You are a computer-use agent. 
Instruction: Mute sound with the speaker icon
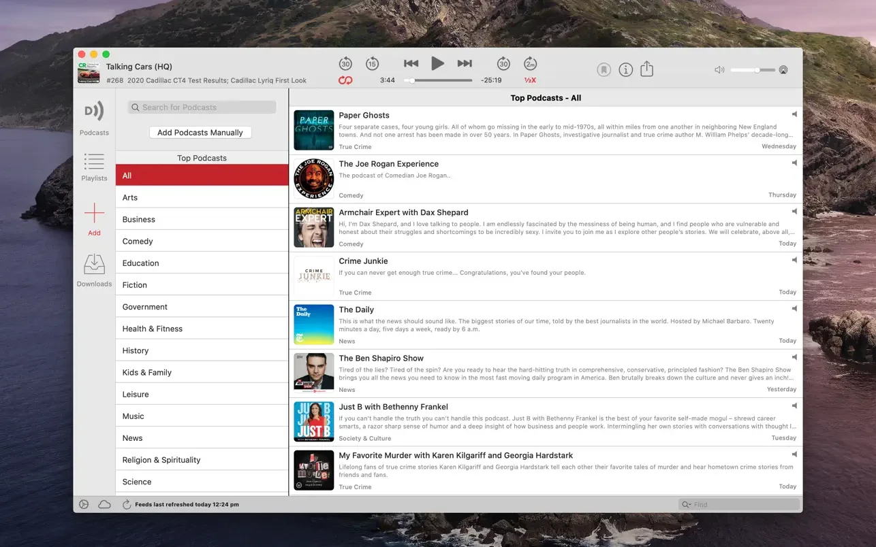coord(719,70)
